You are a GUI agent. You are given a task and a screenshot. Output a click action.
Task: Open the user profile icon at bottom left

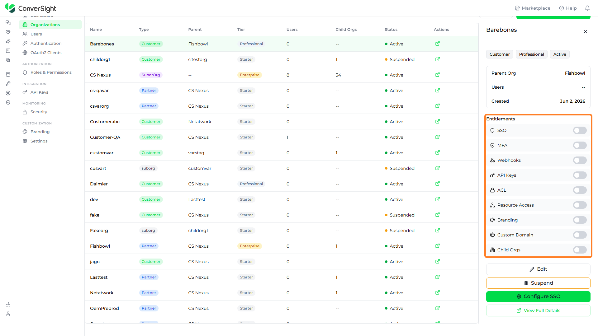point(8,314)
